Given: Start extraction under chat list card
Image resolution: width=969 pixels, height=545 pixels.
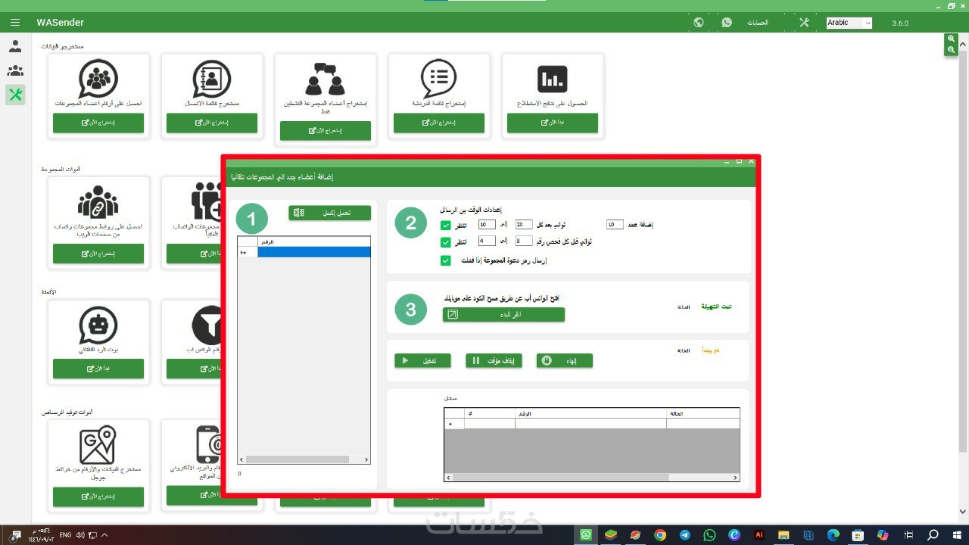Looking at the screenshot, I should pos(439,123).
